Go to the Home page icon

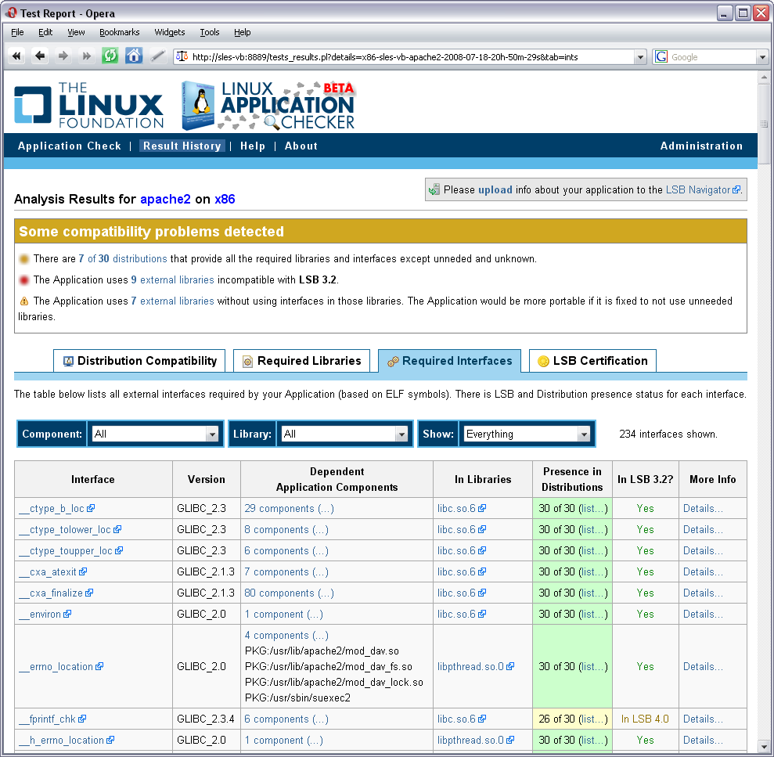[x=134, y=56]
